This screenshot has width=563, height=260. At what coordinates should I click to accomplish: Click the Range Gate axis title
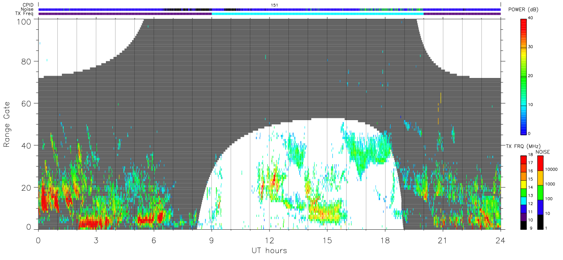coord(7,124)
